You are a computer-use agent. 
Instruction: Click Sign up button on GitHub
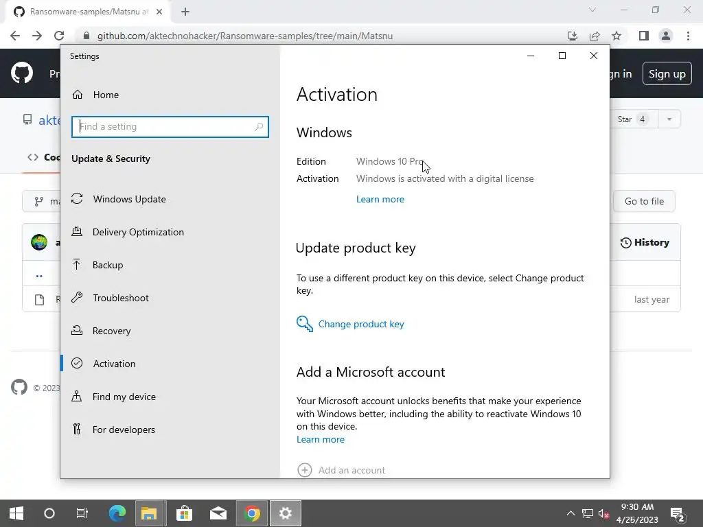click(x=667, y=74)
